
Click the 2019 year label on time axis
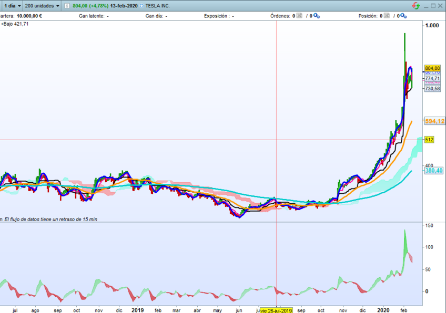[137, 310]
